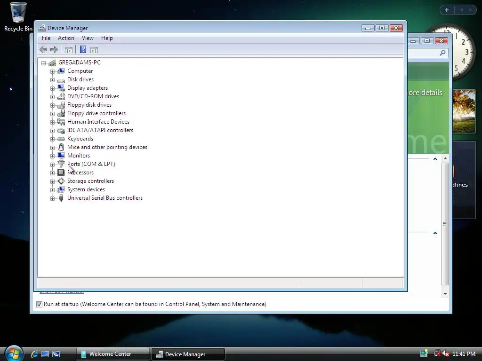
Task: Click the Monitors icon
Action: [61, 156]
